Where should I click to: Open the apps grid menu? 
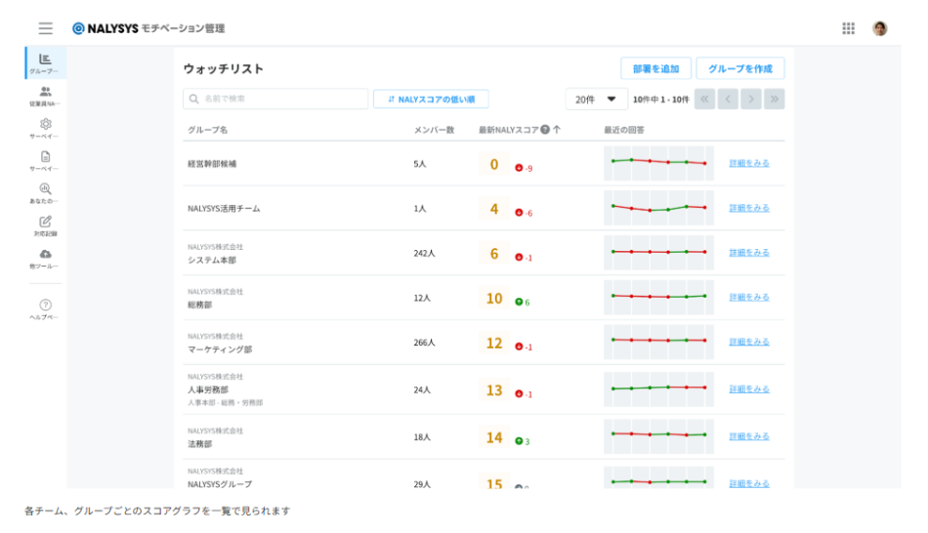pos(848,28)
